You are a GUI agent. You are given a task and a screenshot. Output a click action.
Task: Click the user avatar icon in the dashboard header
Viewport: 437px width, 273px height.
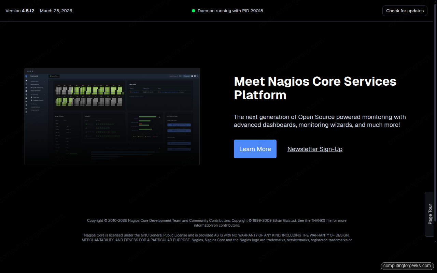tap(195, 76)
